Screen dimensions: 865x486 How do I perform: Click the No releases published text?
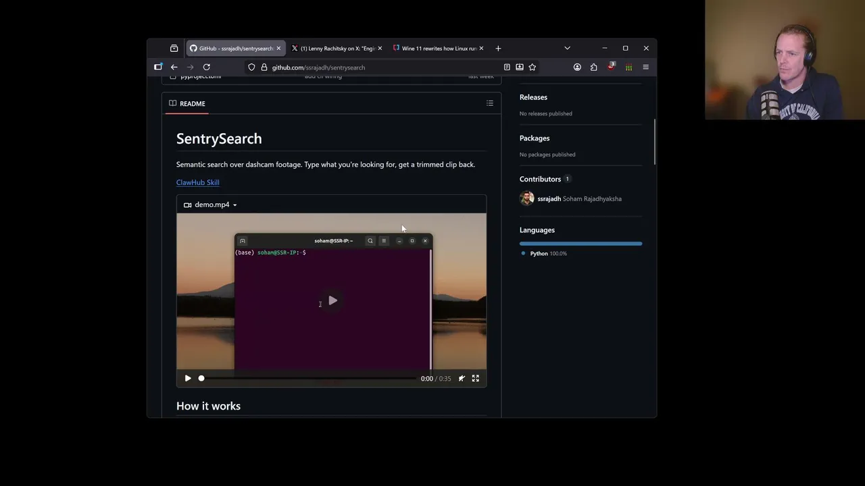pyautogui.click(x=545, y=113)
